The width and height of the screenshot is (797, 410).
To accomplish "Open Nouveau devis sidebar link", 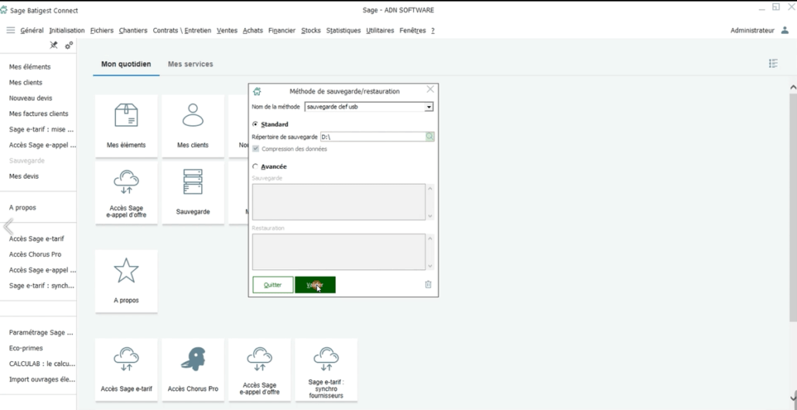I will (30, 98).
